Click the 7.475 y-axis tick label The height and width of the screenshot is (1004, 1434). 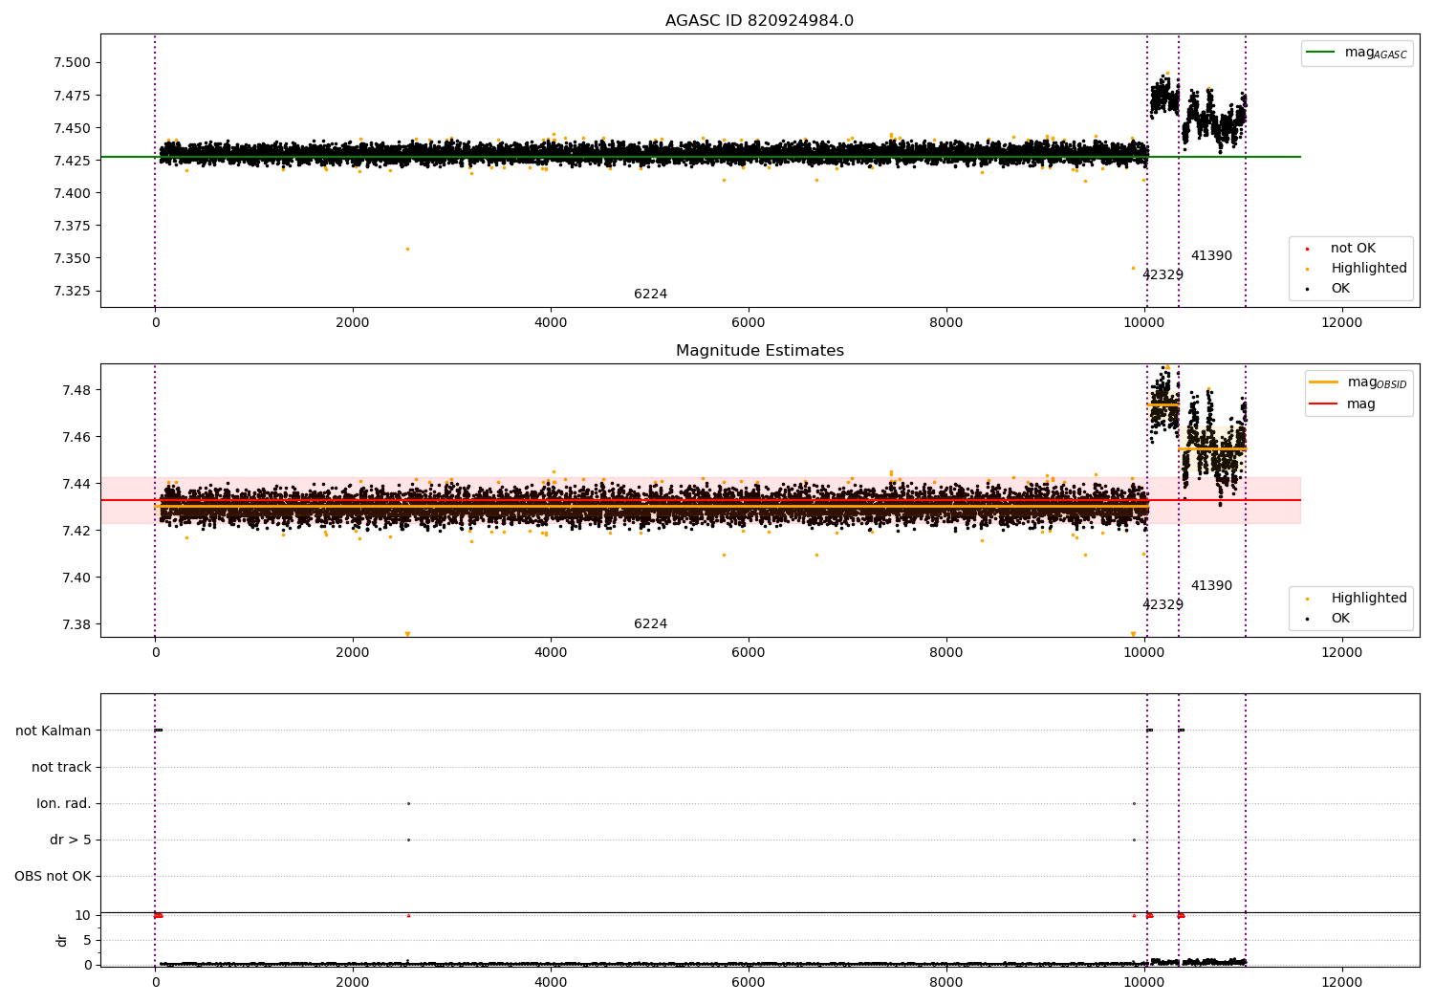(x=72, y=96)
